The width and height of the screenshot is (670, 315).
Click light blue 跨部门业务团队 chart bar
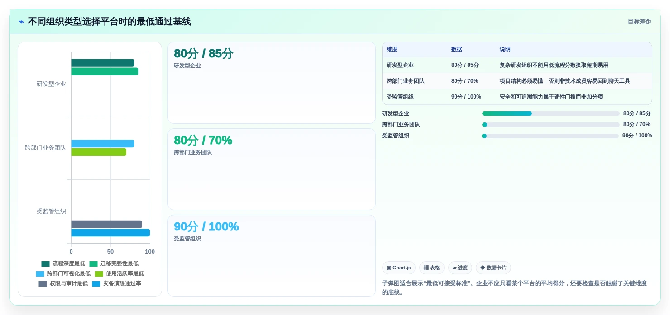(103, 143)
